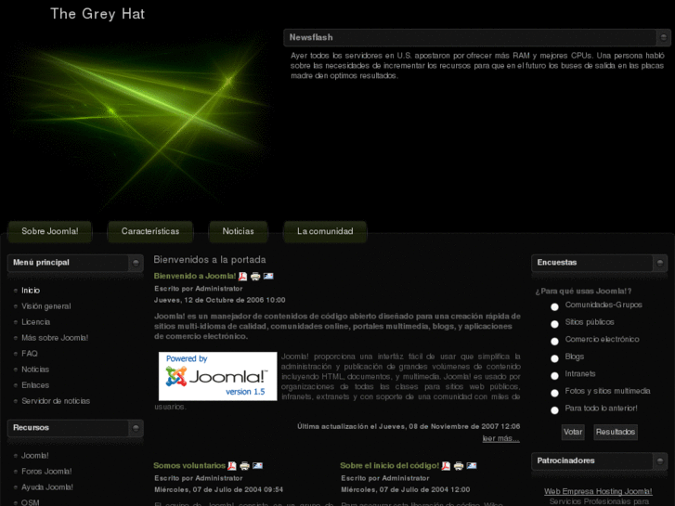Open the Sobre Joomla! tab
Viewport: 675px width, 506px height.
(50, 231)
